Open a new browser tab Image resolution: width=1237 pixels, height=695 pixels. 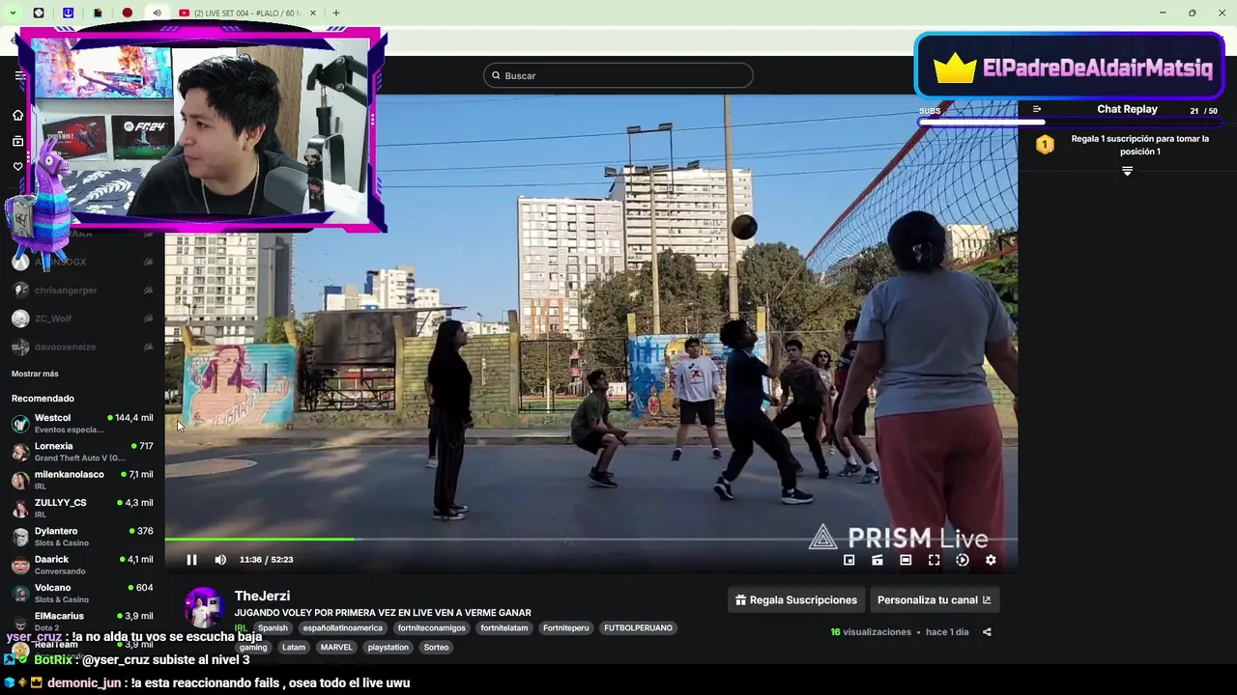pos(336,13)
